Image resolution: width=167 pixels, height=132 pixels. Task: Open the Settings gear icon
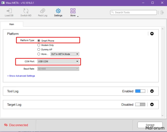(x=58, y=11)
